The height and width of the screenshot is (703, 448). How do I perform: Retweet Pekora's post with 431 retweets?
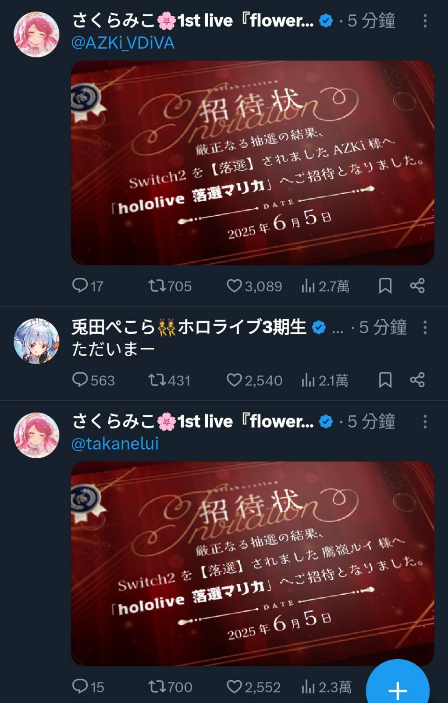click(169, 380)
